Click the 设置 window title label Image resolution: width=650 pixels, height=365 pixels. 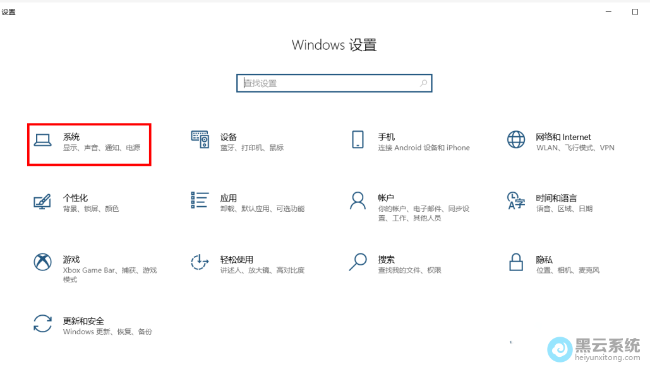tap(9, 11)
